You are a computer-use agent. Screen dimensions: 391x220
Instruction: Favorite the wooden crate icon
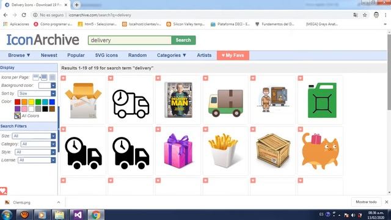[253, 130]
